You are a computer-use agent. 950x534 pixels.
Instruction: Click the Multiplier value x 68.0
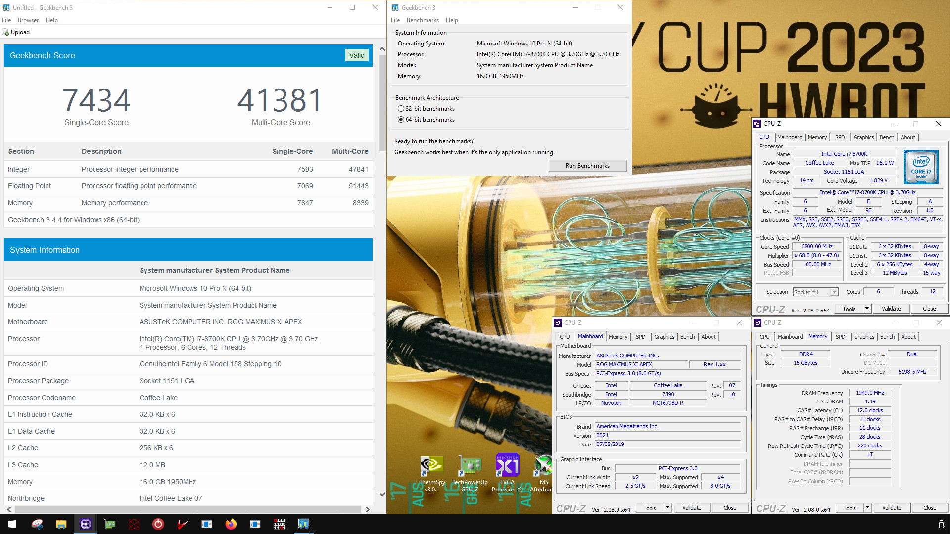pos(817,255)
